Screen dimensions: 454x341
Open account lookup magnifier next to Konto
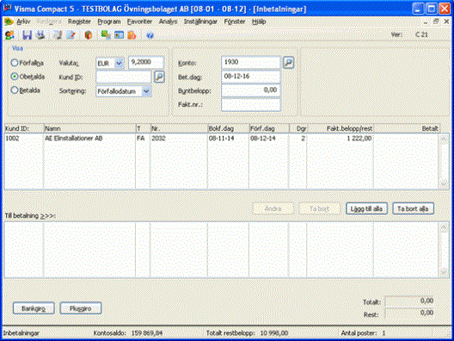pyautogui.click(x=288, y=62)
